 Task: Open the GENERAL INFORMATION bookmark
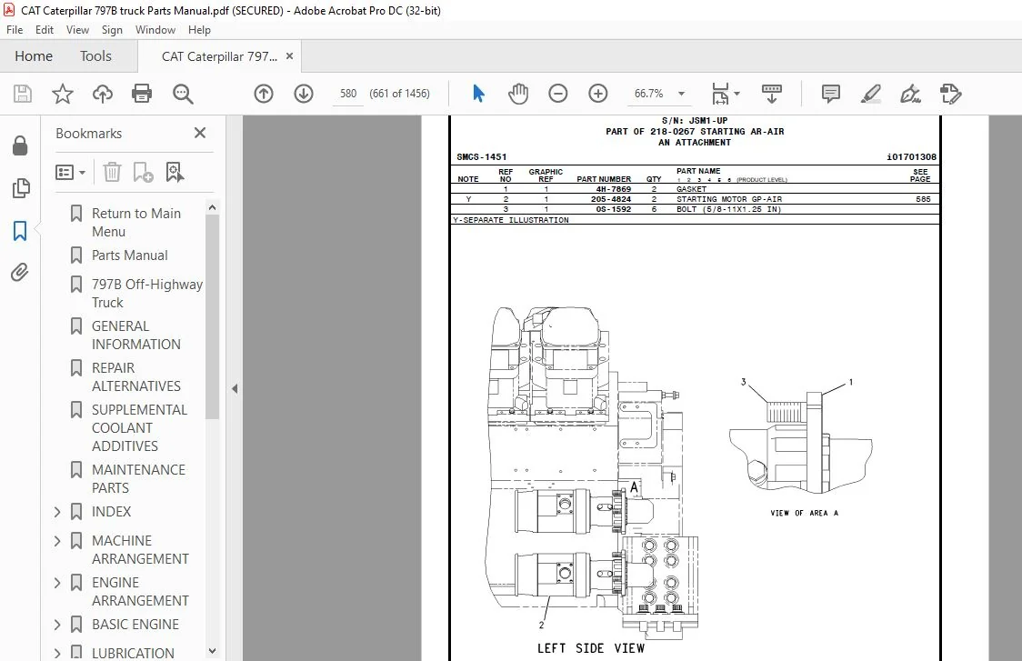coord(135,336)
